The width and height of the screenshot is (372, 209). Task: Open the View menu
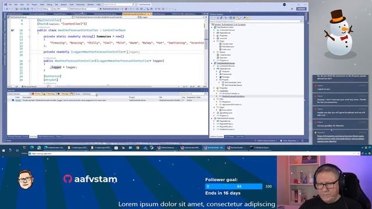(x=22, y=5)
